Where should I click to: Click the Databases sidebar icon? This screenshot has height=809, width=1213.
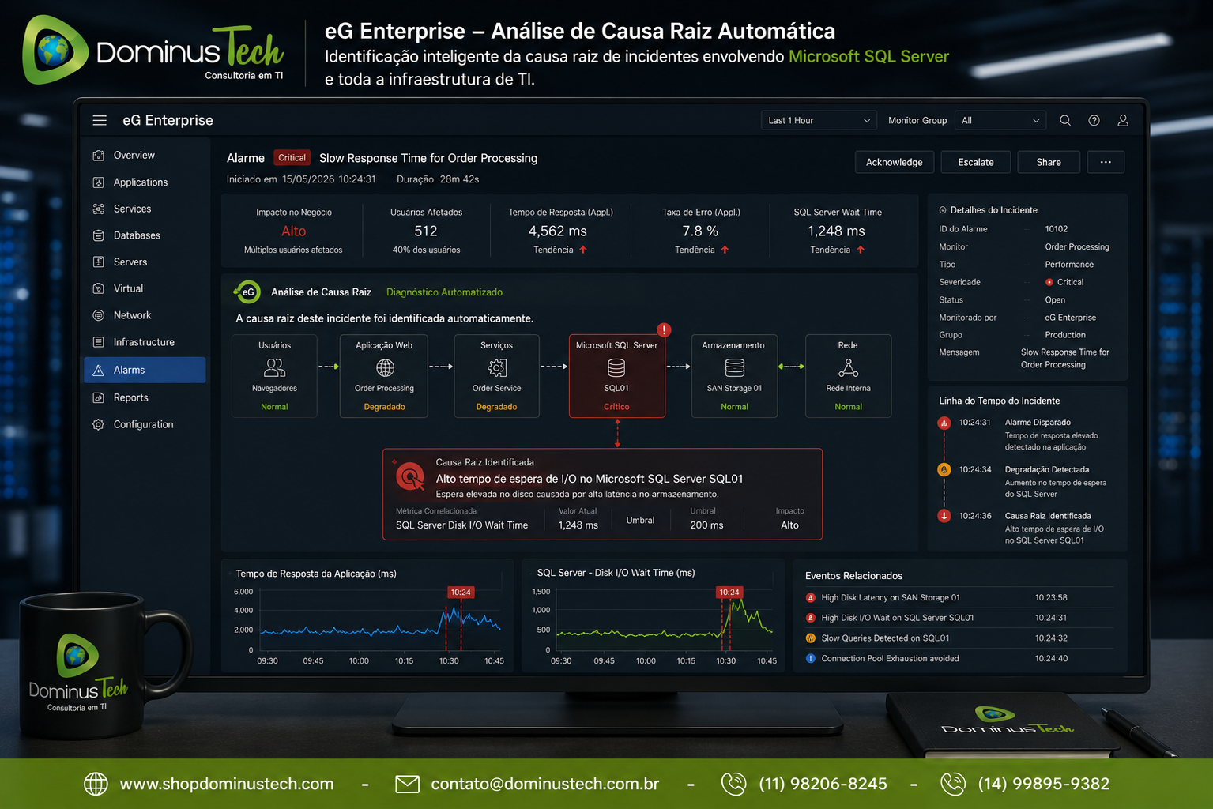click(99, 235)
